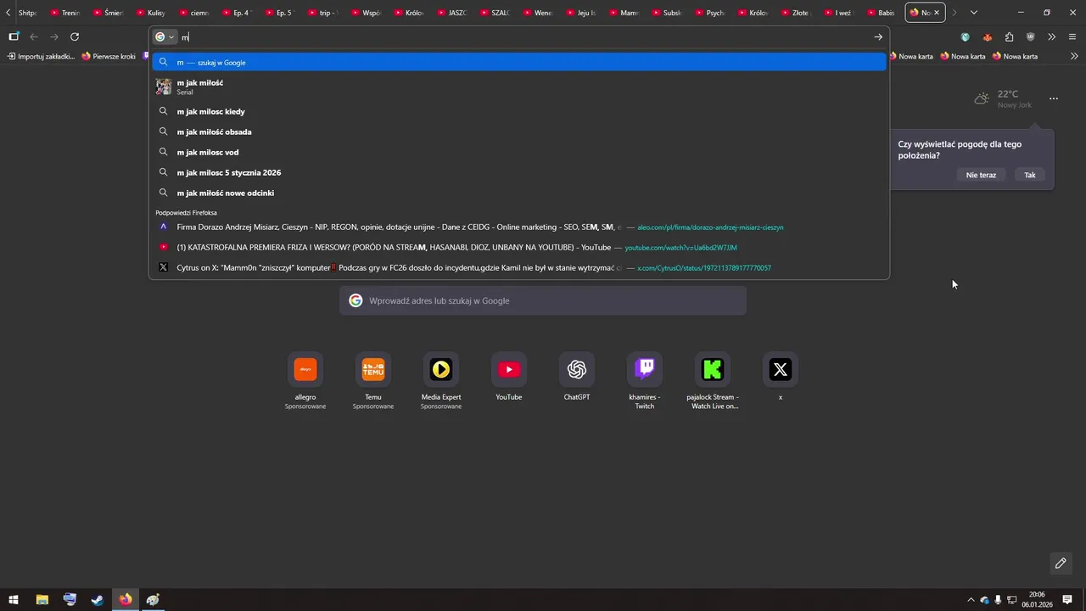
Task: Show more bookmarks overflow chevron
Action: click(1074, 56)
